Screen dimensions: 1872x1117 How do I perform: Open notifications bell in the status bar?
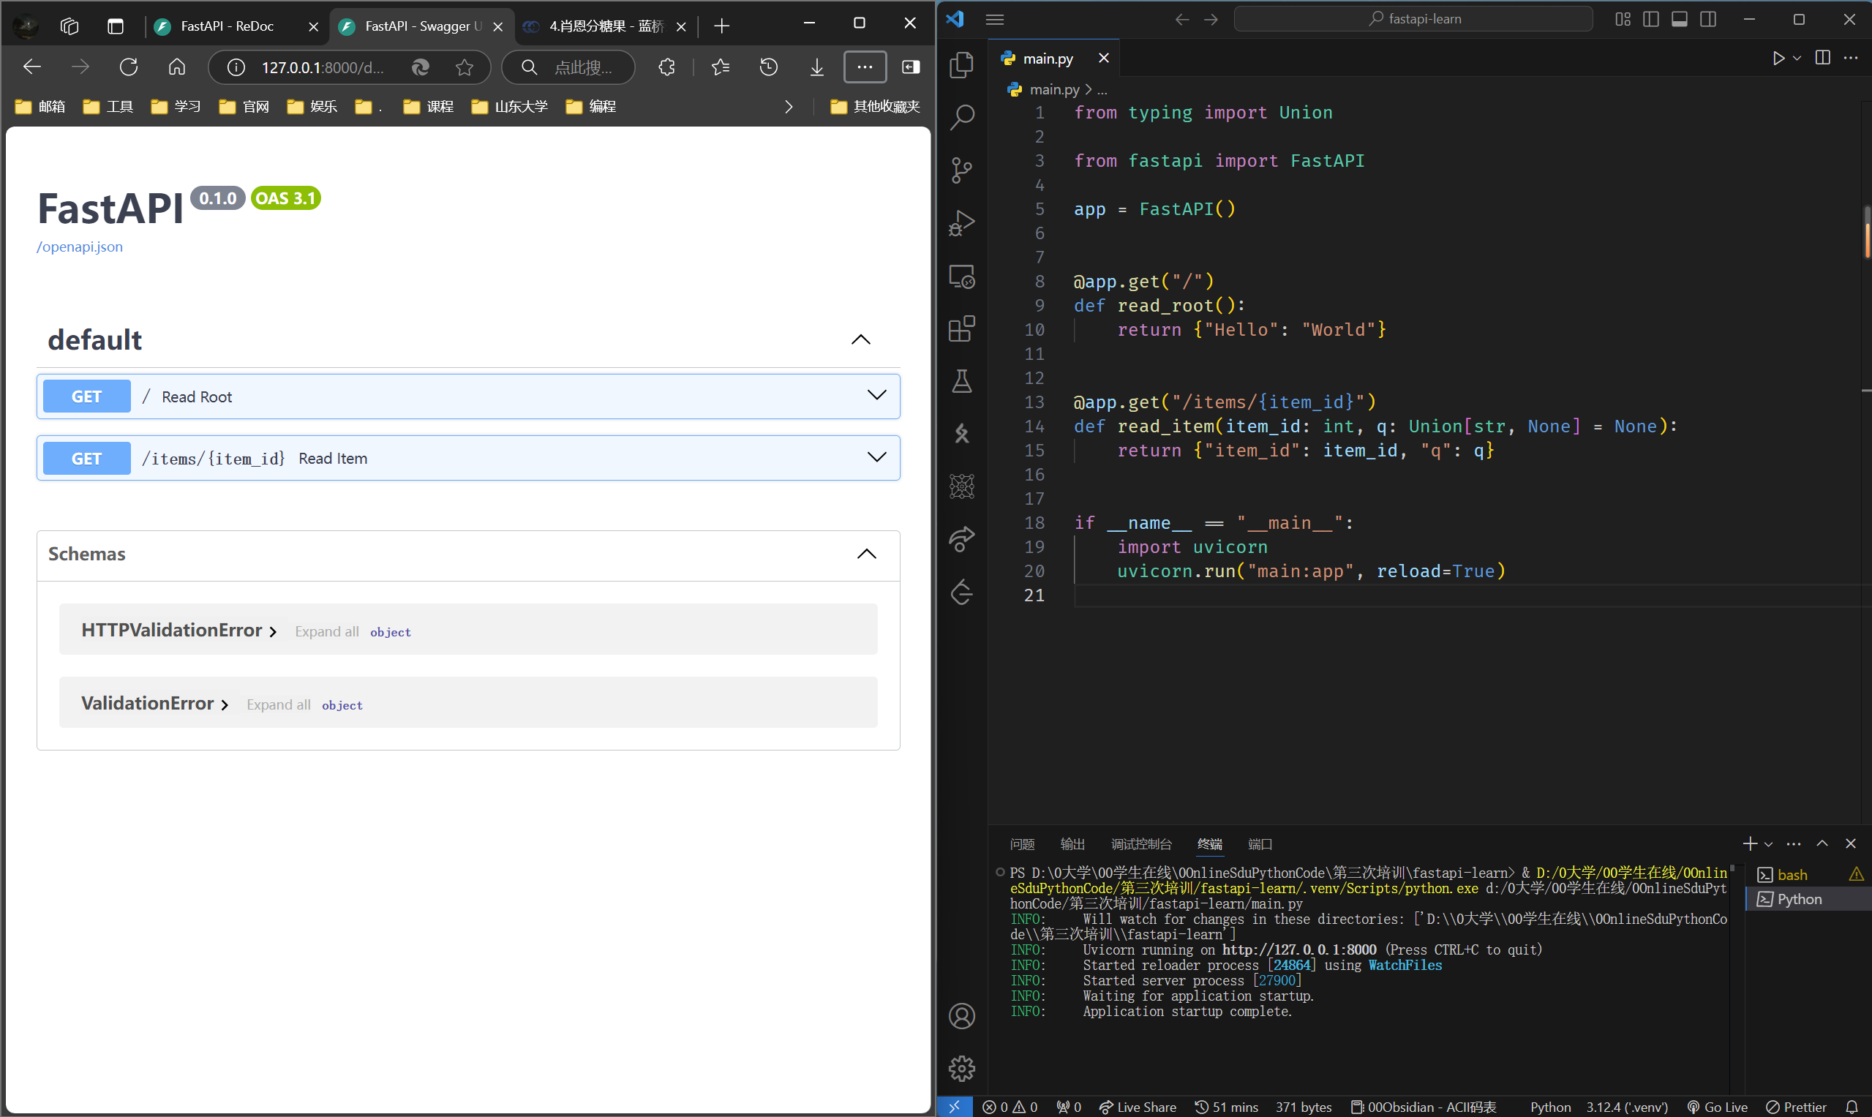click(1851, 1107)
